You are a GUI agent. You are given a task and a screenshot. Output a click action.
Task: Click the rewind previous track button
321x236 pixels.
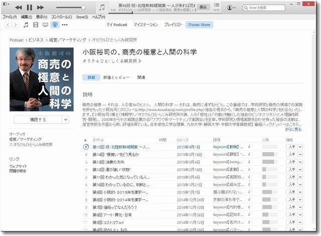(19, 7)
